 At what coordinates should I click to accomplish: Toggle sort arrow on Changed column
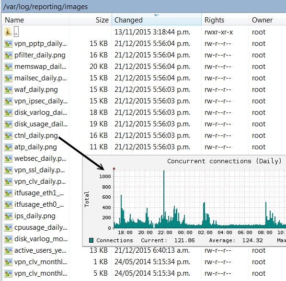tap(156, 15)
